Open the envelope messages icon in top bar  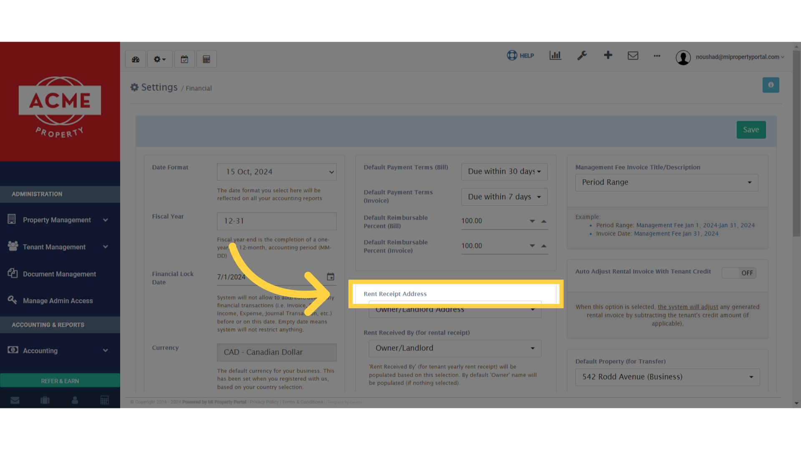633,55
